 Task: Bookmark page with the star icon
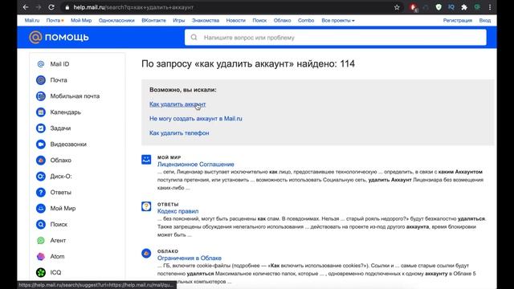[397, 7]
